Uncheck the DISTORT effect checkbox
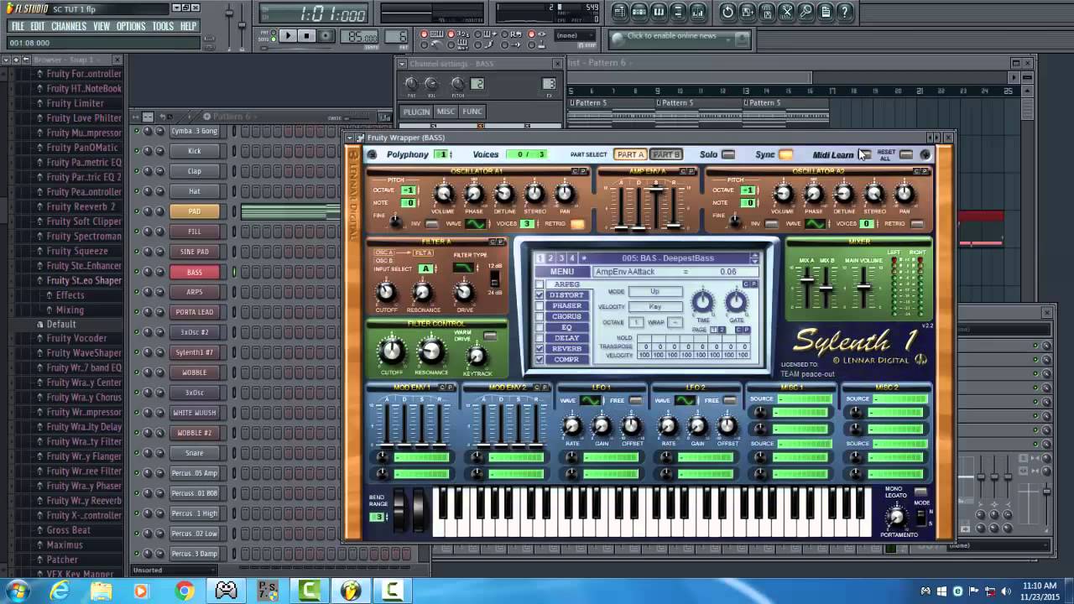 pos(540,295)
